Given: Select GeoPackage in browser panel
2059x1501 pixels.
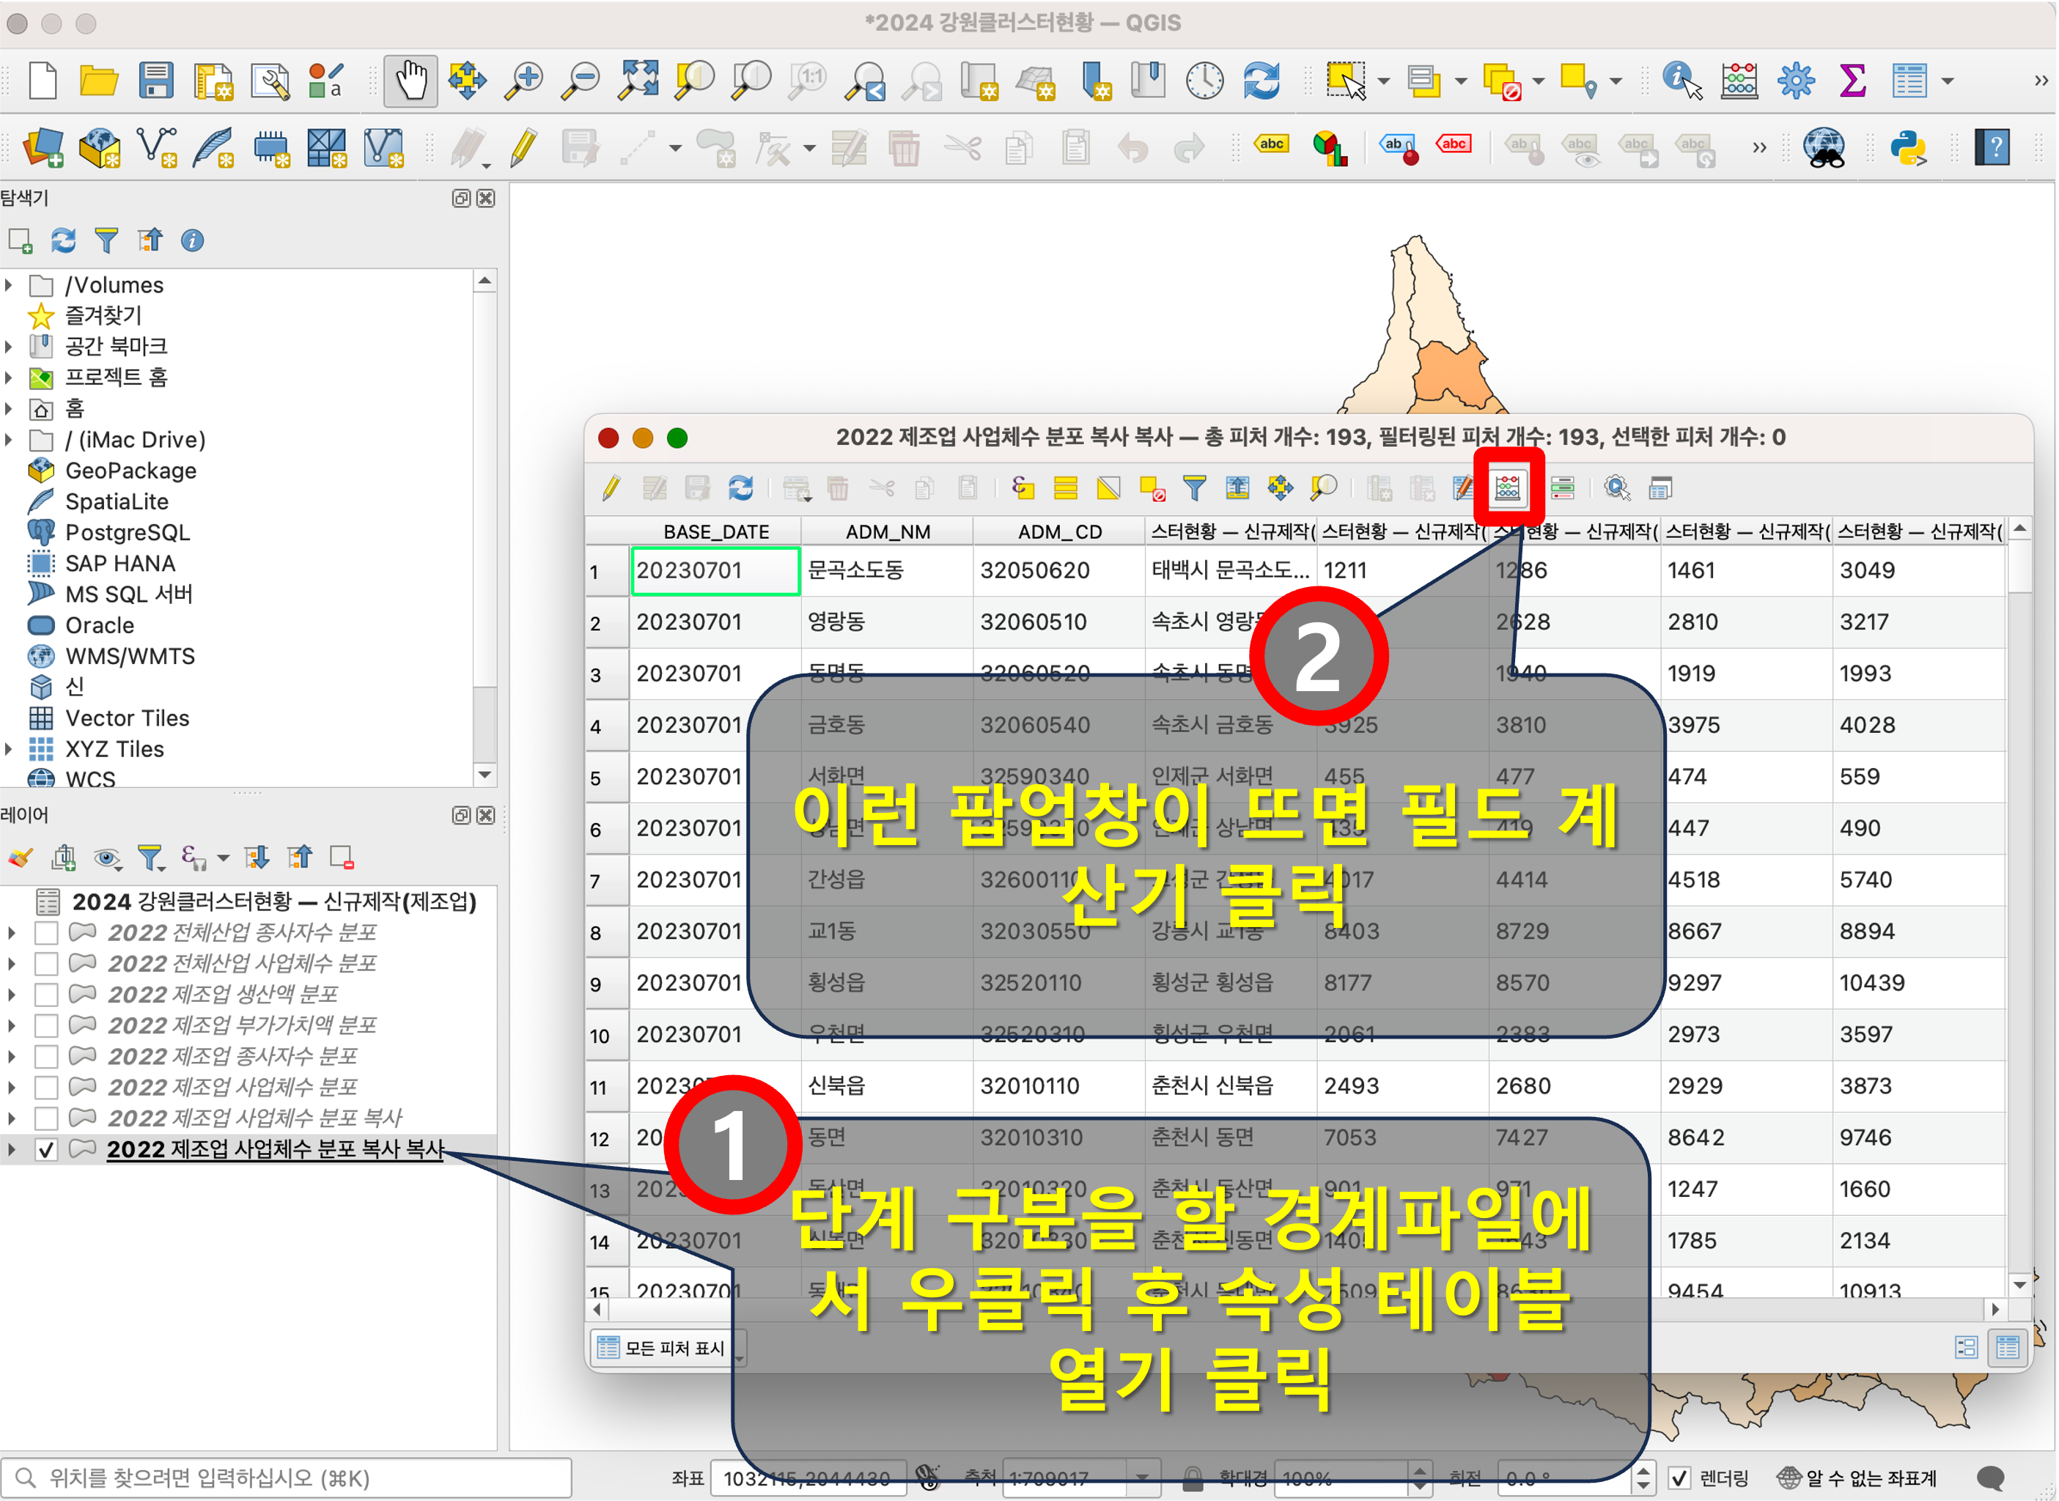Looking at the screenshot, I should [130, 471].
